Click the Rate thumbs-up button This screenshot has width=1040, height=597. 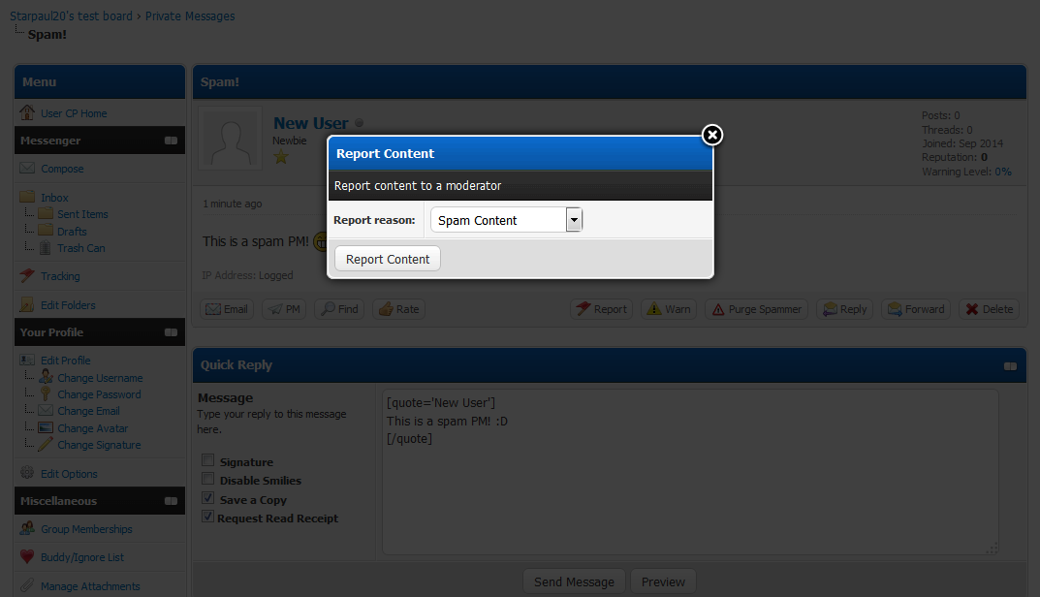pyautogui.click(x=398, y=309)
